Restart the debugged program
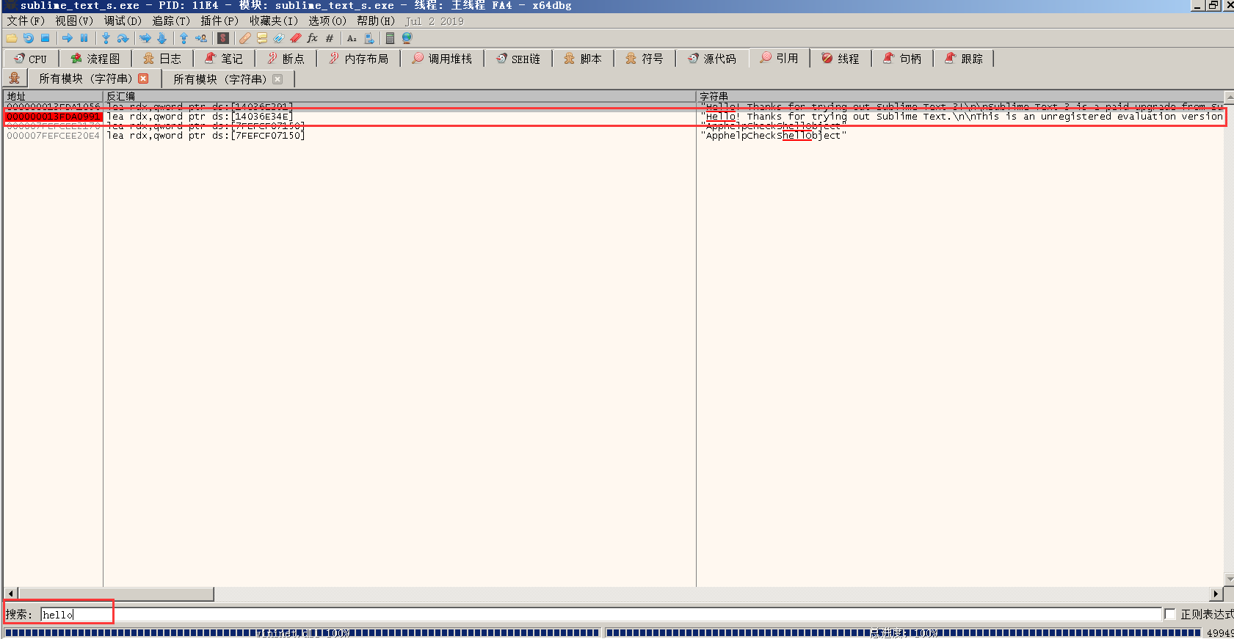The image size is (1234, 639). tap(29, 38)
